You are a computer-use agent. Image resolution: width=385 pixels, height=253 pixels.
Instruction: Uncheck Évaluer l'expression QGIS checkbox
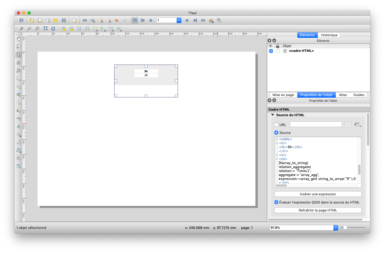pos(276,202)
